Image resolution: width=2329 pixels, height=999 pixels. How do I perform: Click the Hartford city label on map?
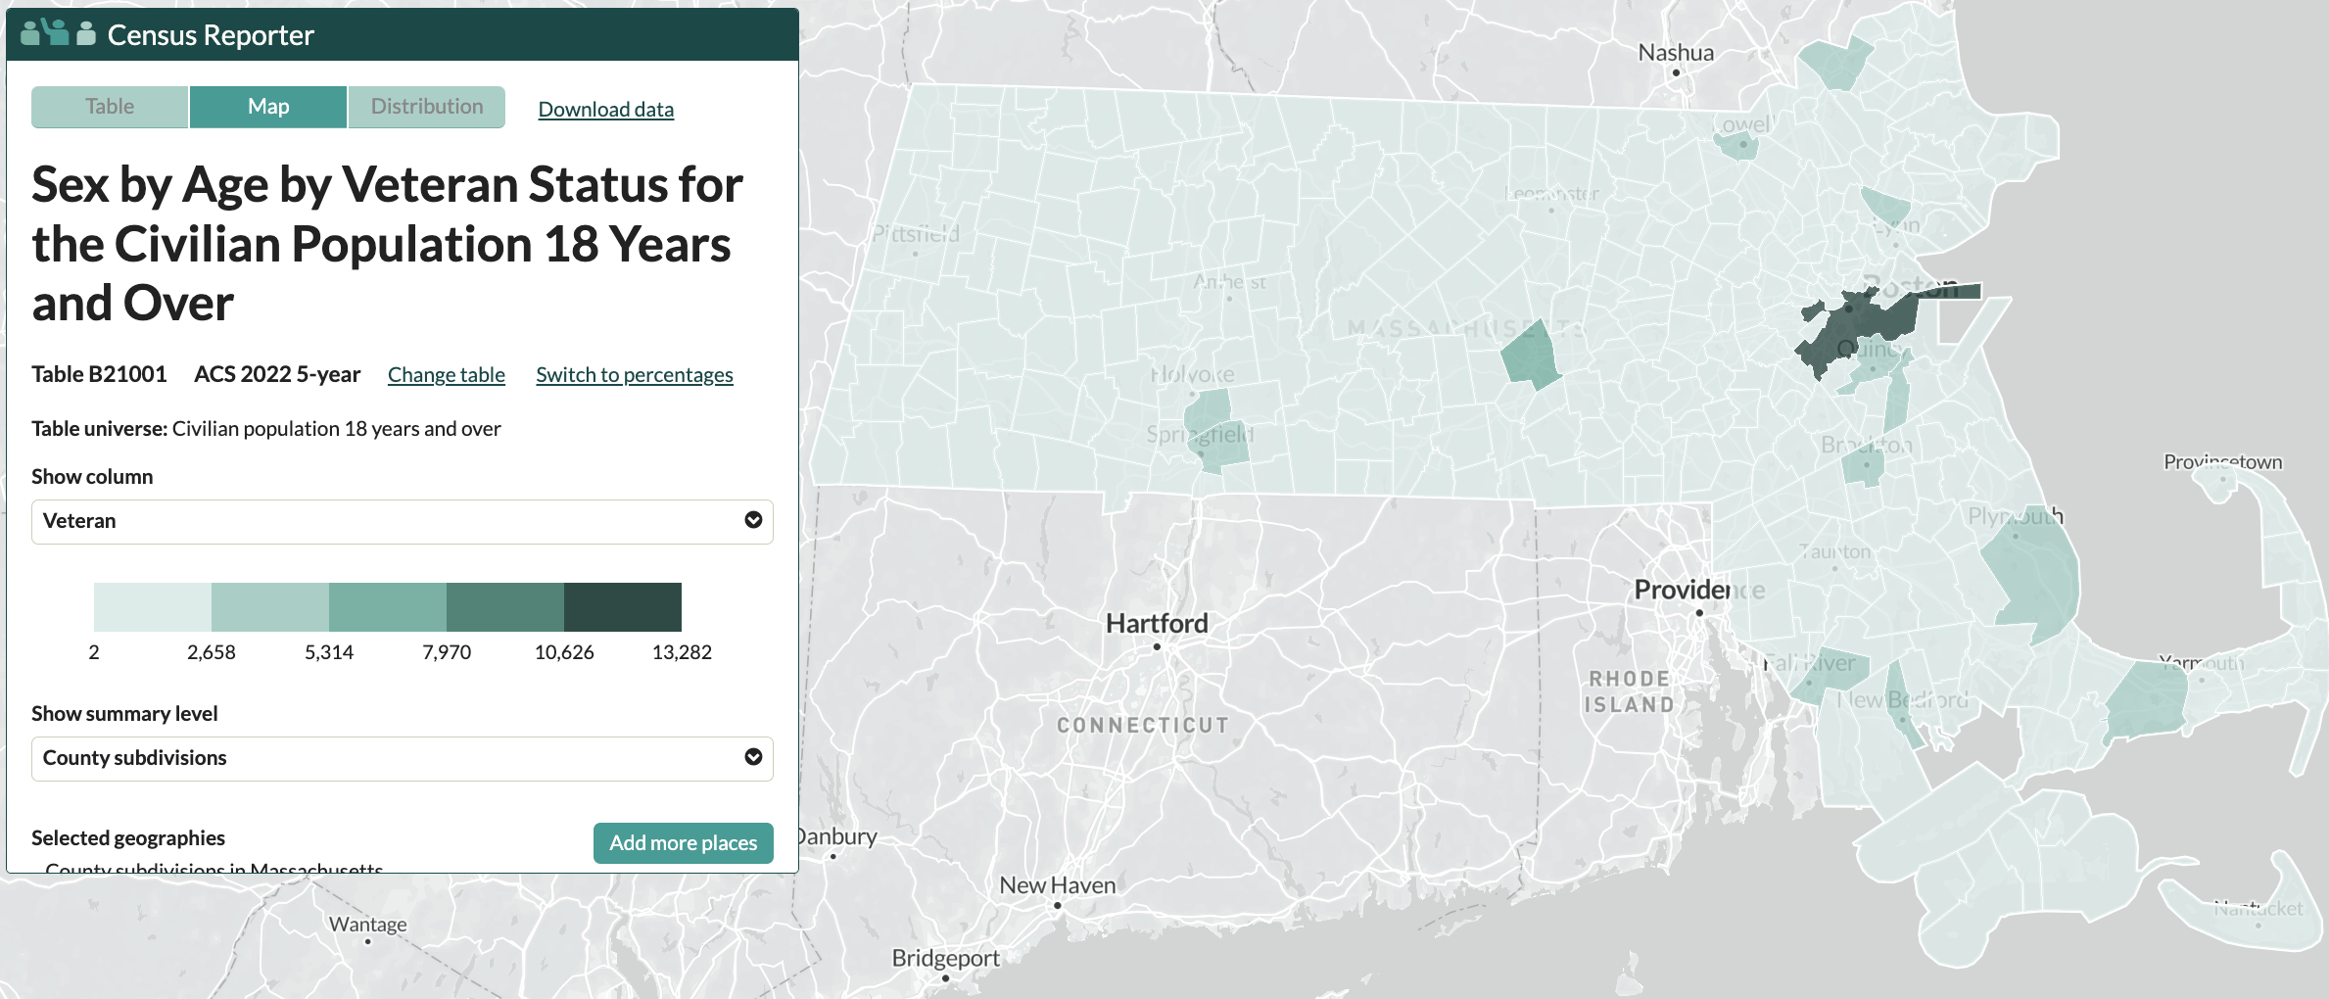(1157, 623)
